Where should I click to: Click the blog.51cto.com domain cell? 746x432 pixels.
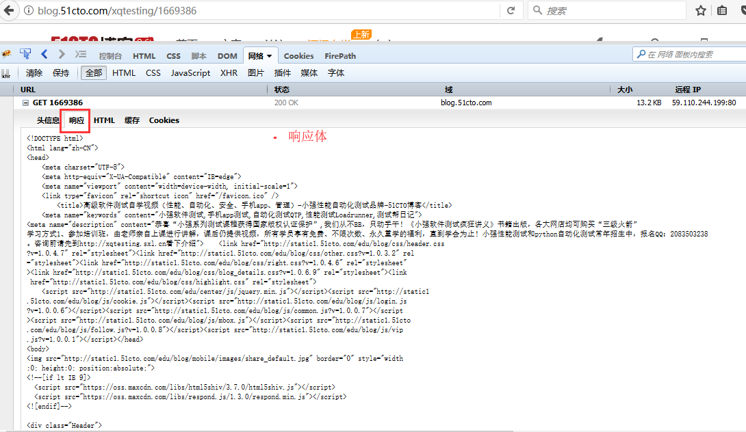[x=466, y=103]
